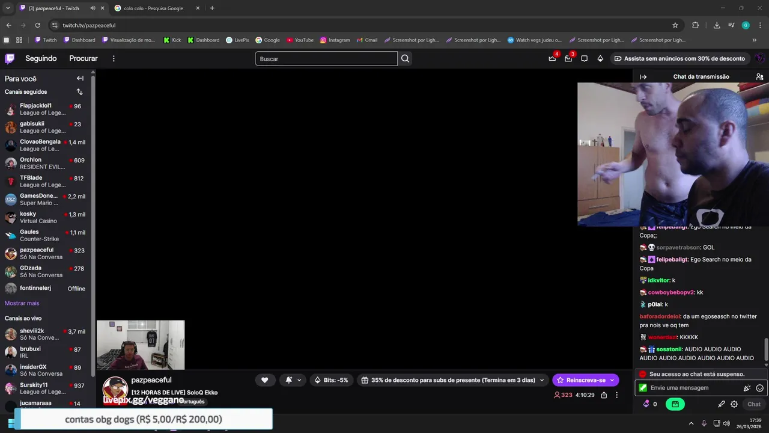769x433 pixels.
Task: Open stream more options vertical dots
Action: tap(616, 395)
